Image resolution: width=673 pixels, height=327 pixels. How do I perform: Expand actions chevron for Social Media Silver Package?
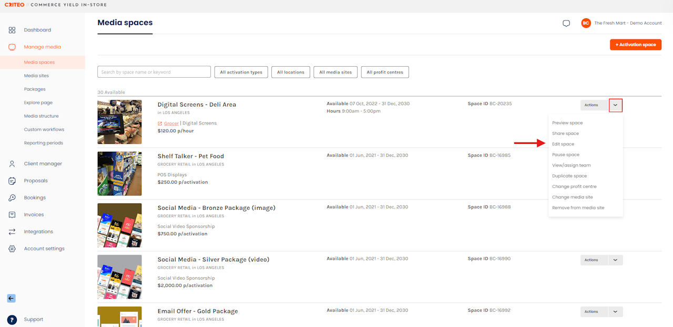pyautogui.click(x=616, y=260)
